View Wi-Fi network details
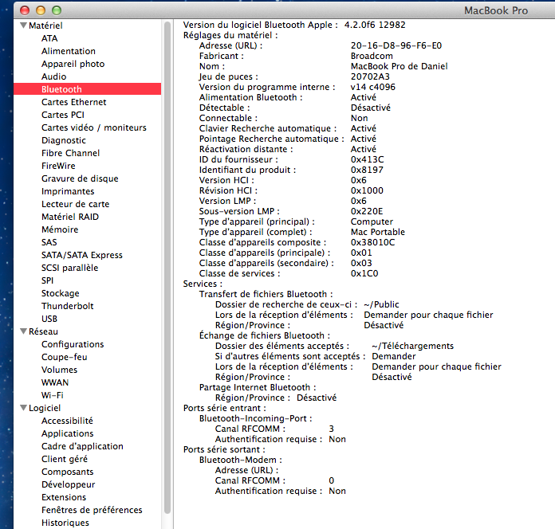 click(52, 395)
